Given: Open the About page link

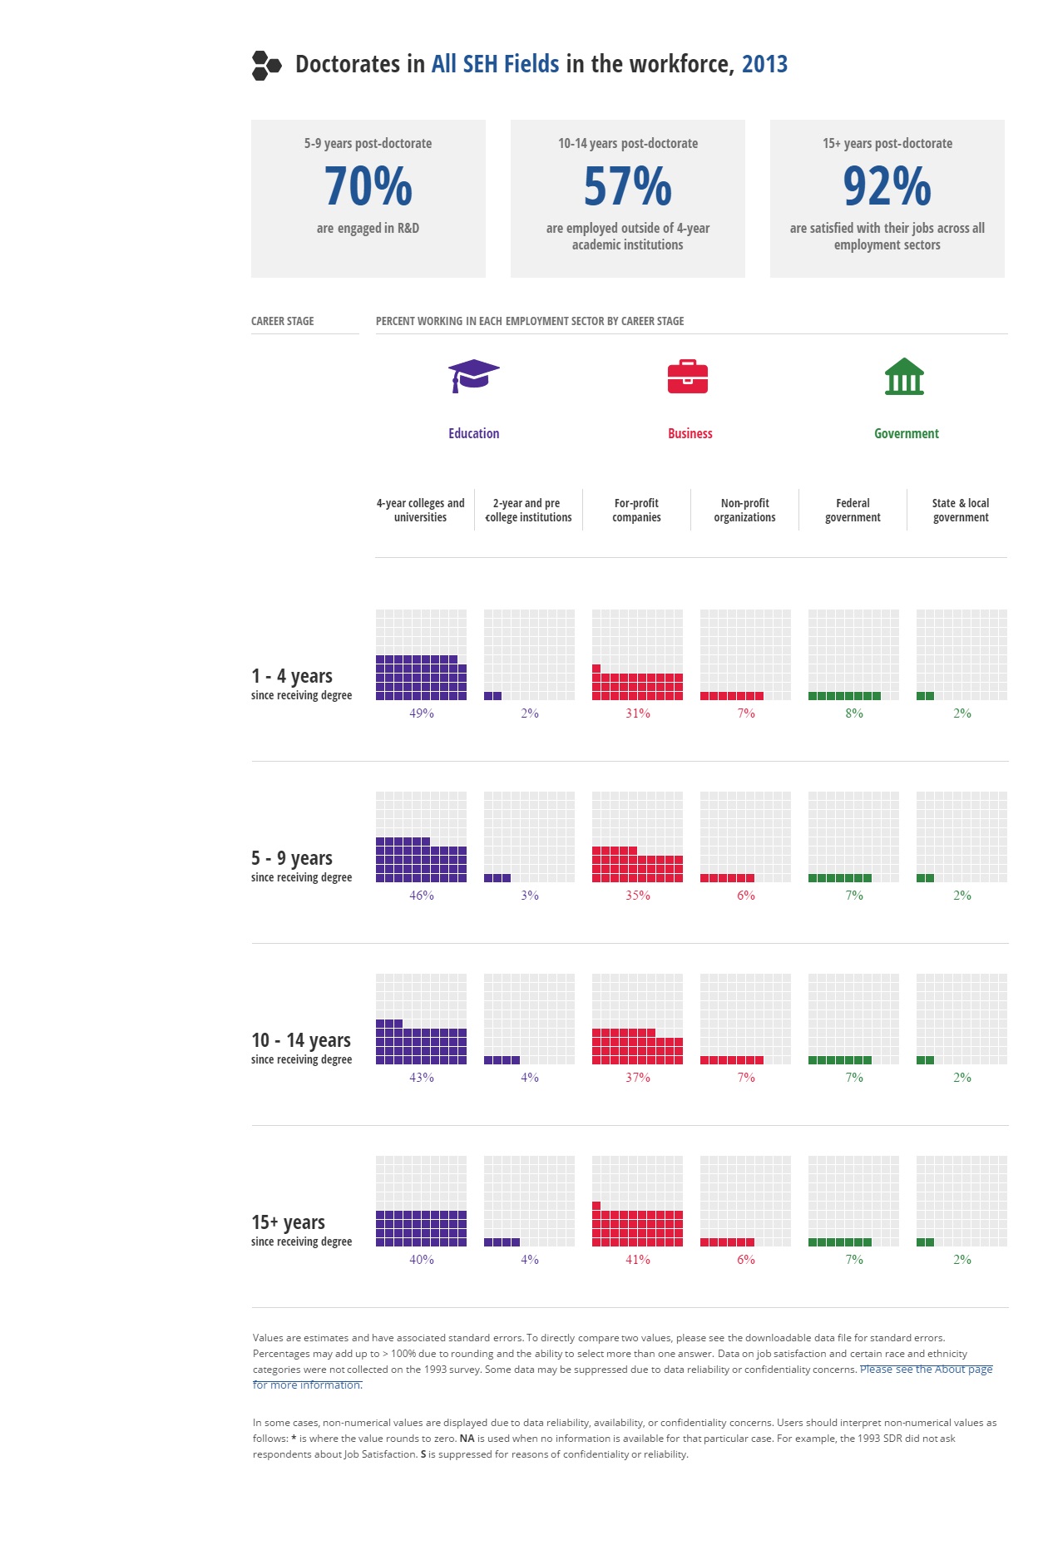Looking at the screenshot, I should (926, 1369).
